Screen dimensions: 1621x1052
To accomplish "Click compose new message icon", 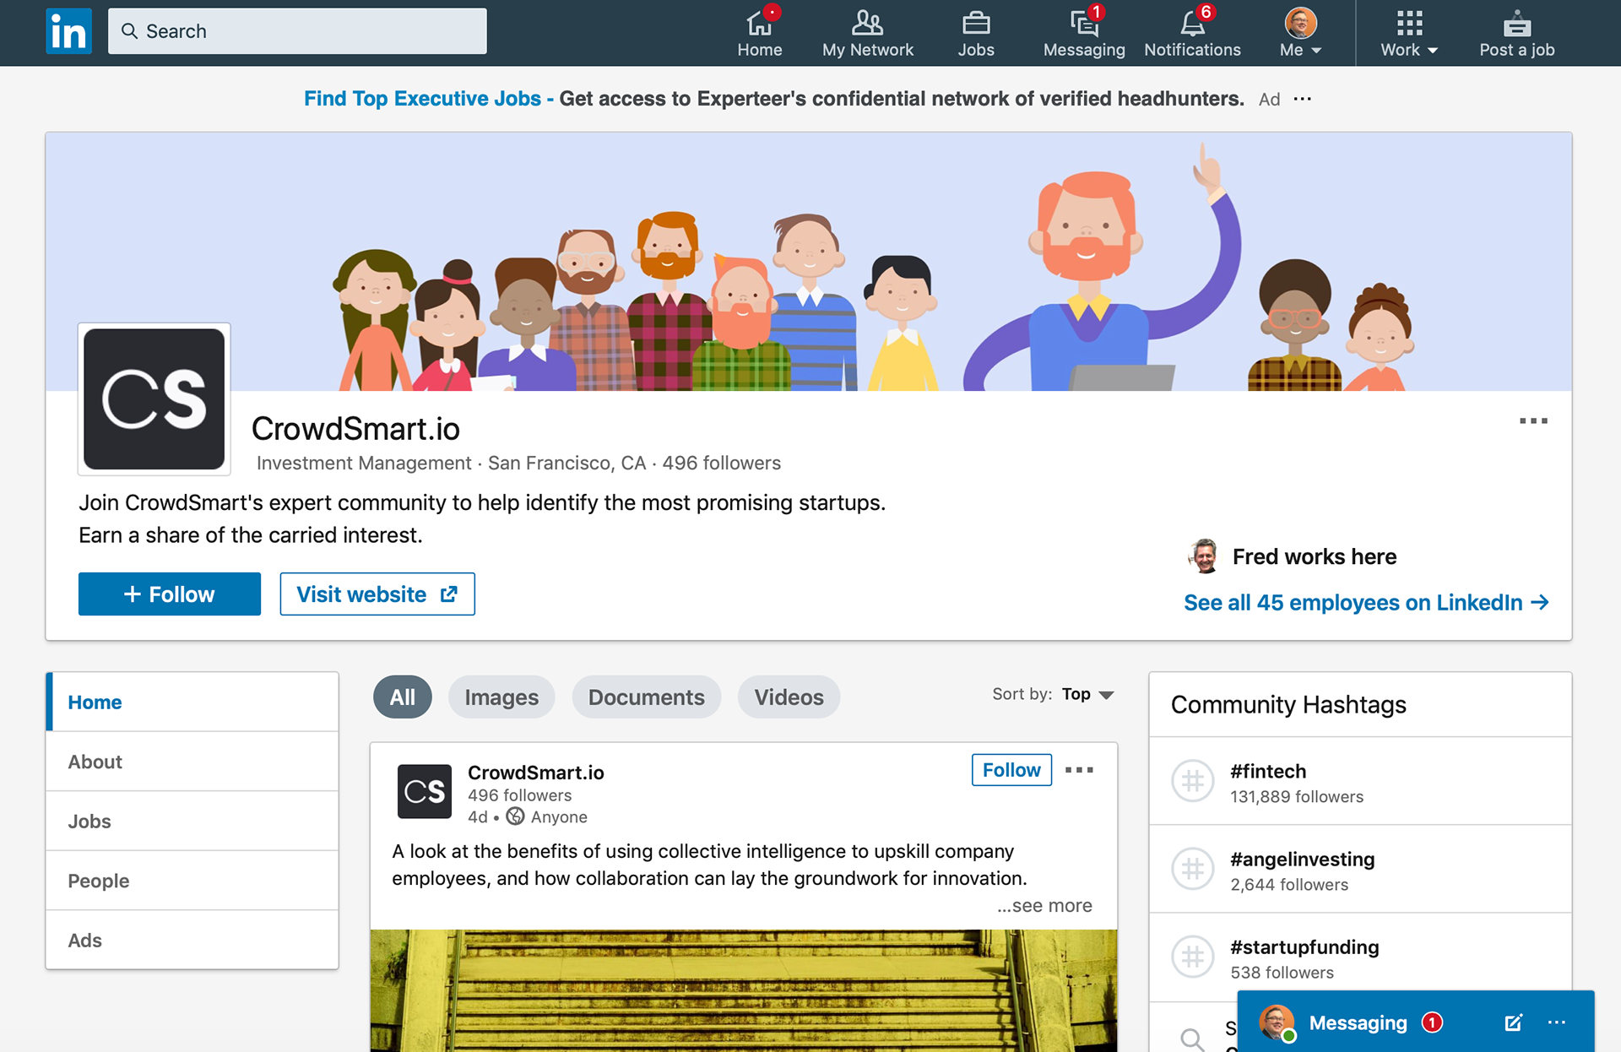I will tap(1513, 1022).
